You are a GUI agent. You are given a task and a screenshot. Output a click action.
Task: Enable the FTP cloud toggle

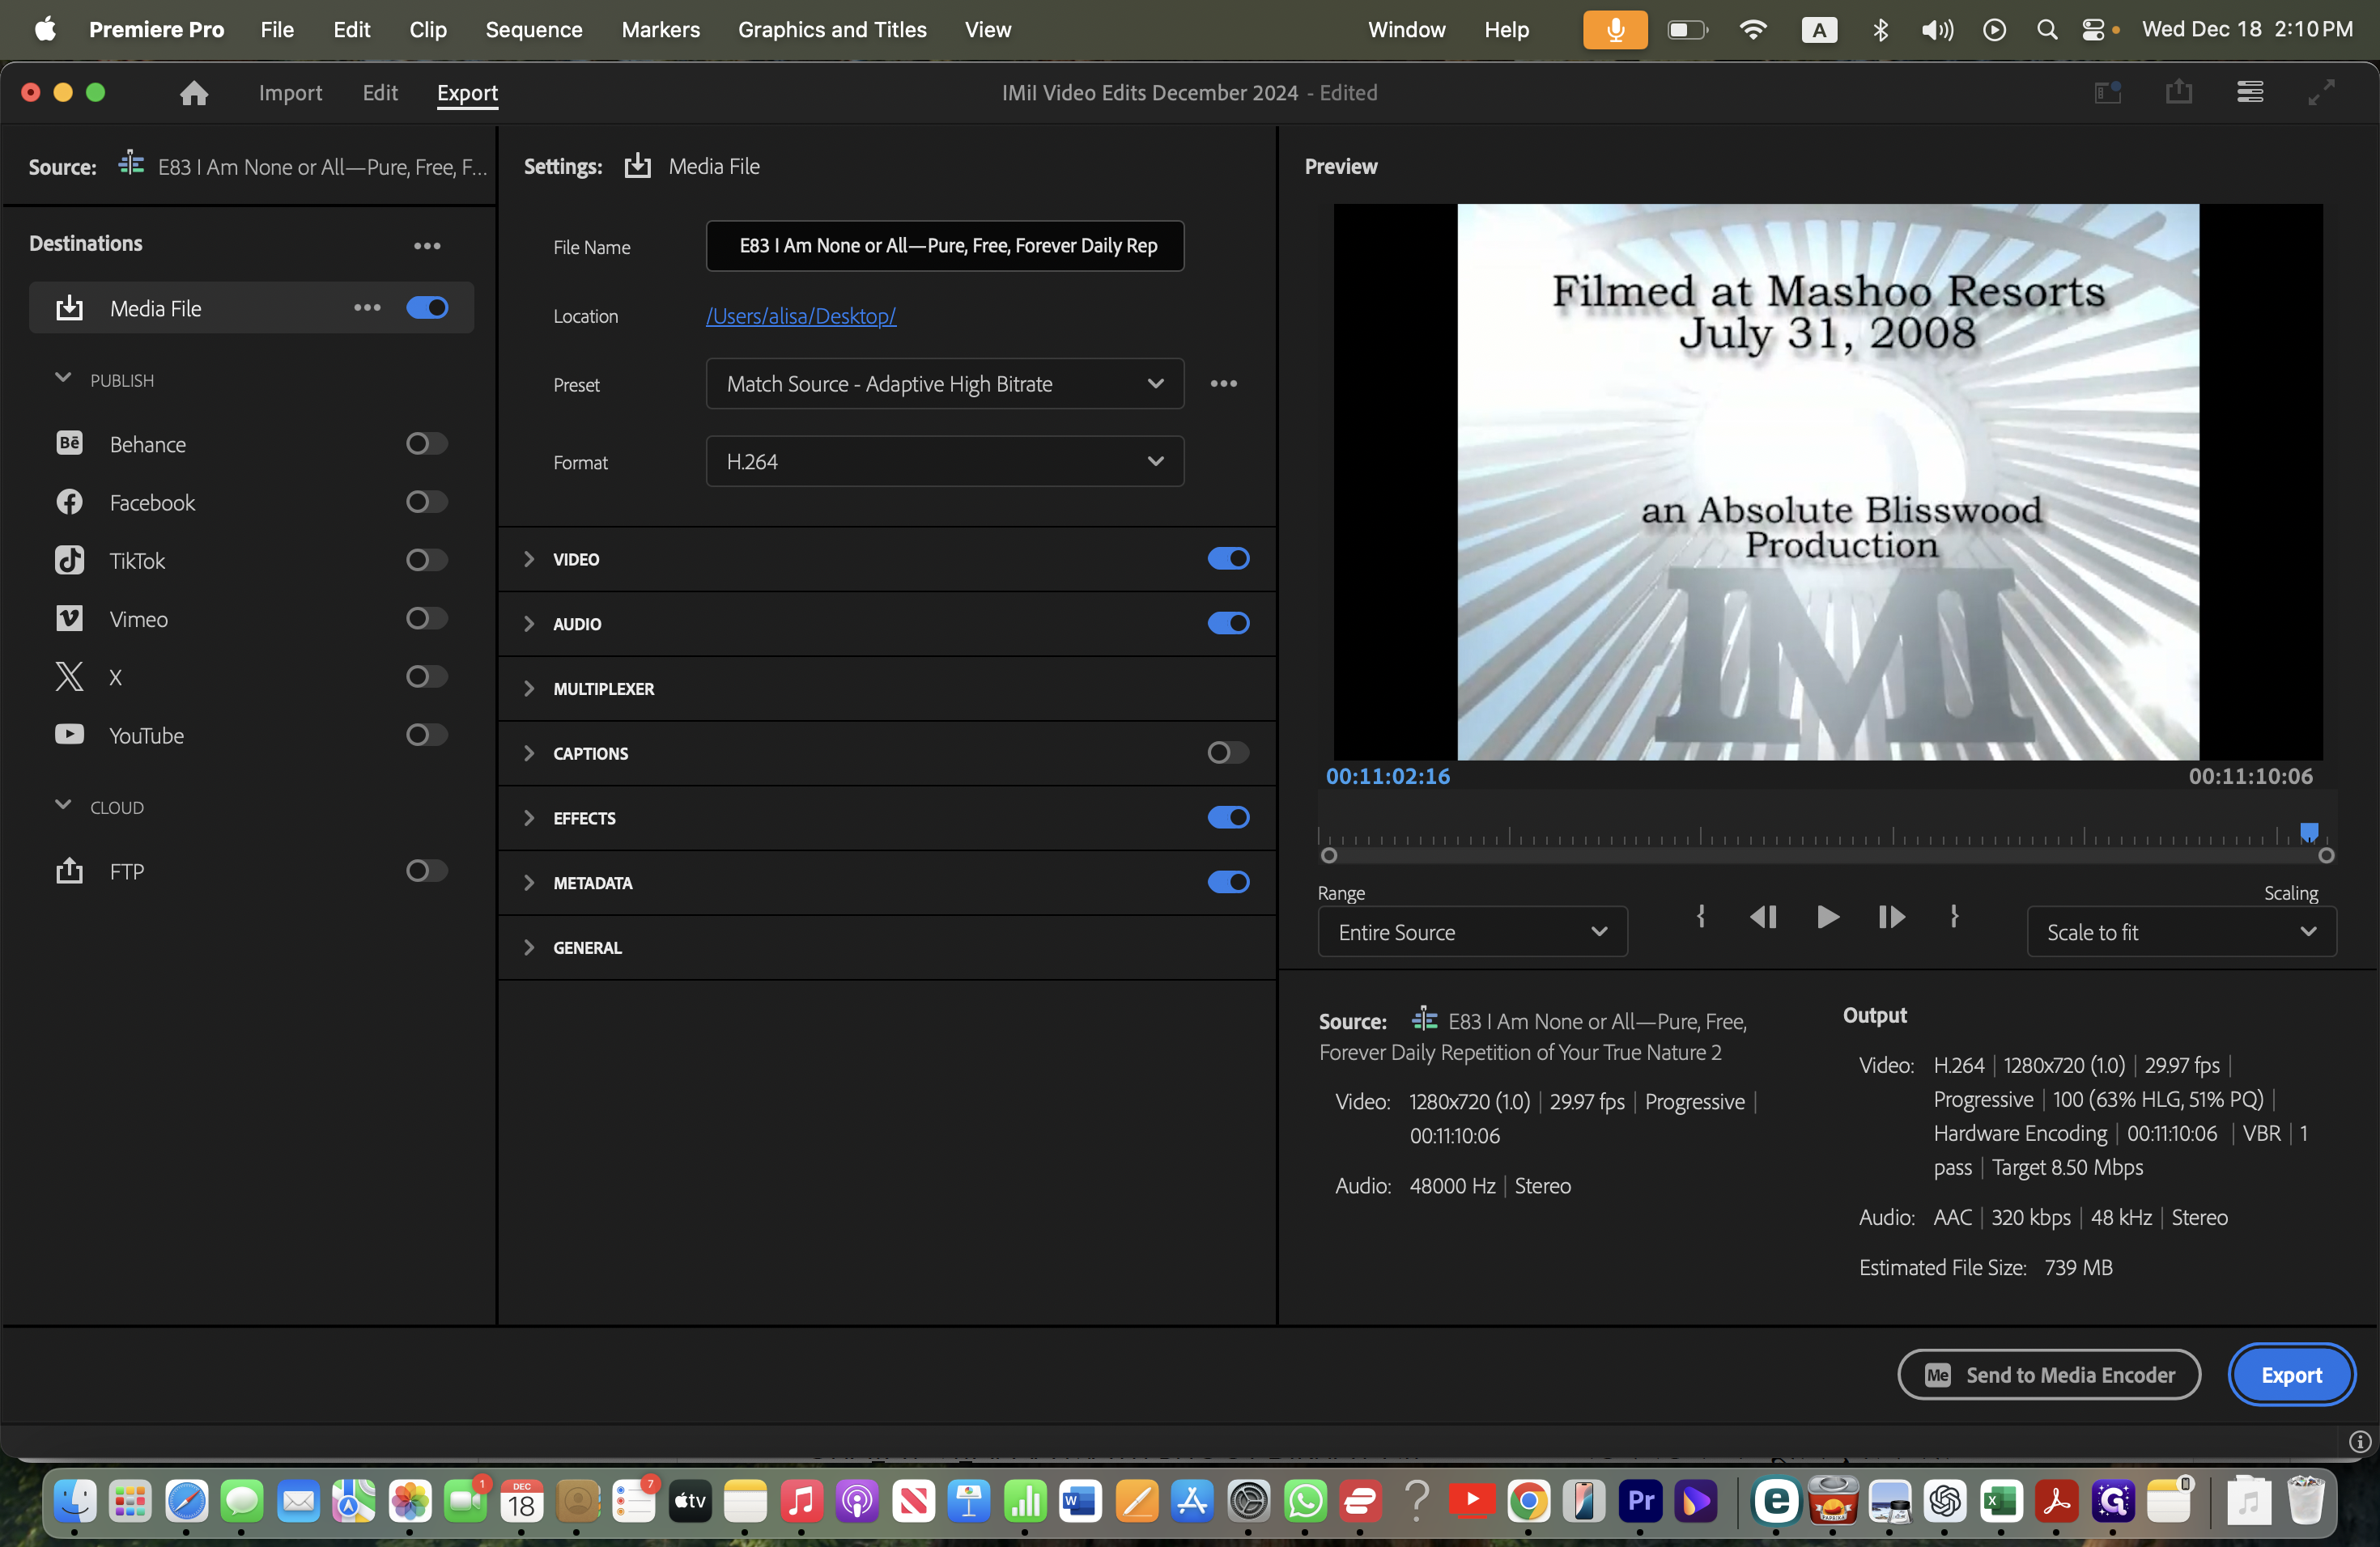click(427, 871)
